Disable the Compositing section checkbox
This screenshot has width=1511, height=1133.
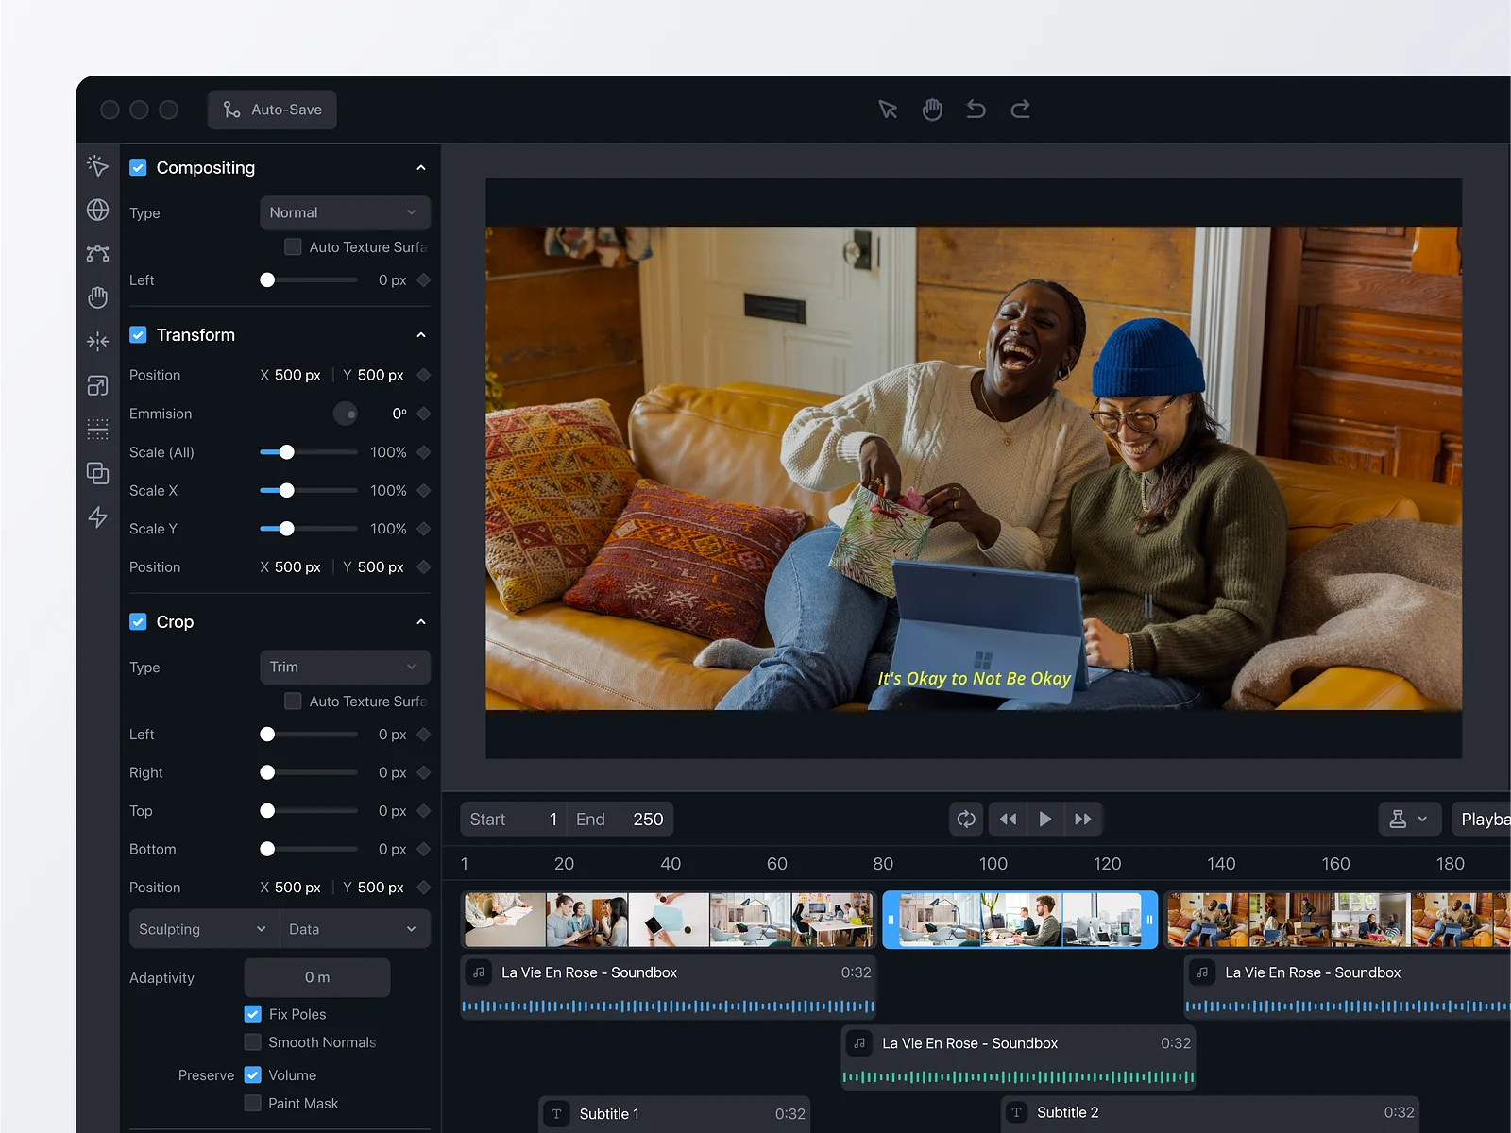(x=138, y=167)
